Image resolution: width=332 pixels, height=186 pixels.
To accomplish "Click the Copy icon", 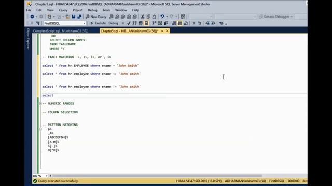I will point(148,17).
